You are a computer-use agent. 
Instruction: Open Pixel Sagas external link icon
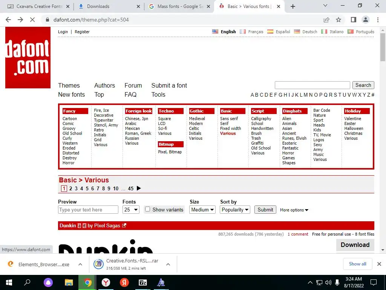(124, 225)
